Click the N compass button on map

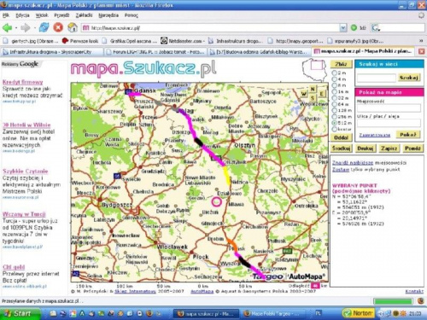pos(313,89)
